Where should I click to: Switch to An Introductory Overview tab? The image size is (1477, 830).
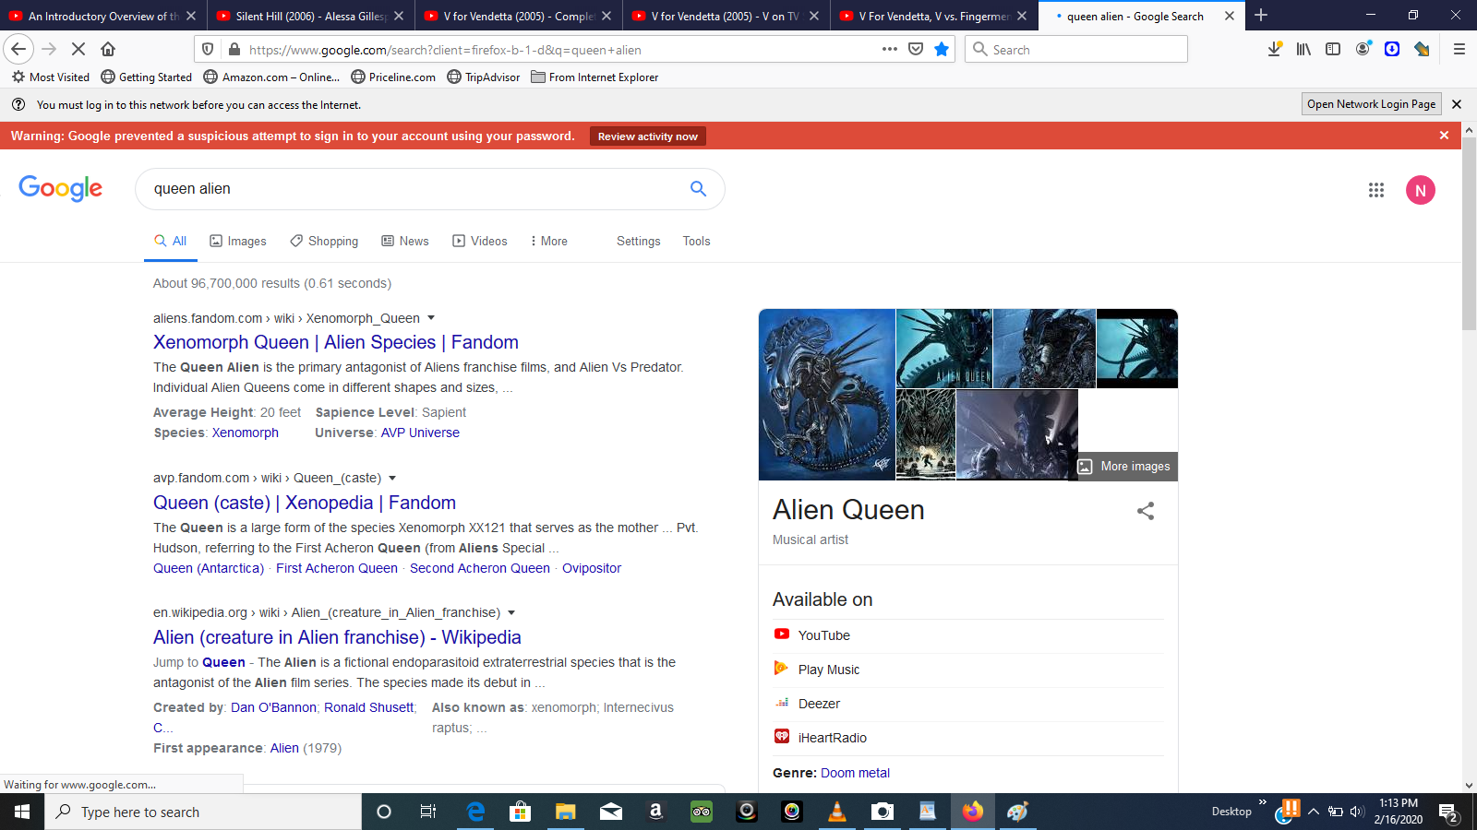tap(102, 16)
